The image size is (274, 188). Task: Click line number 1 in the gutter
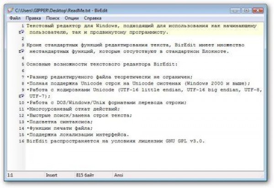click(23, 26)
